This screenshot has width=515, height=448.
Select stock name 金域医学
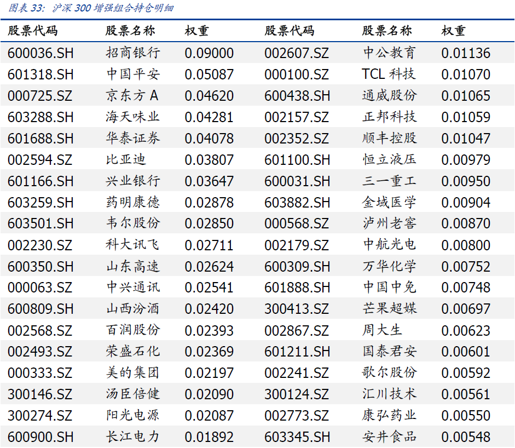pyautogui.click(x=390, y=202)
